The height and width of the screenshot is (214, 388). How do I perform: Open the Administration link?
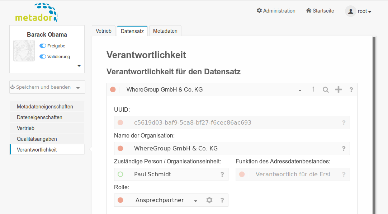[276, 11]
